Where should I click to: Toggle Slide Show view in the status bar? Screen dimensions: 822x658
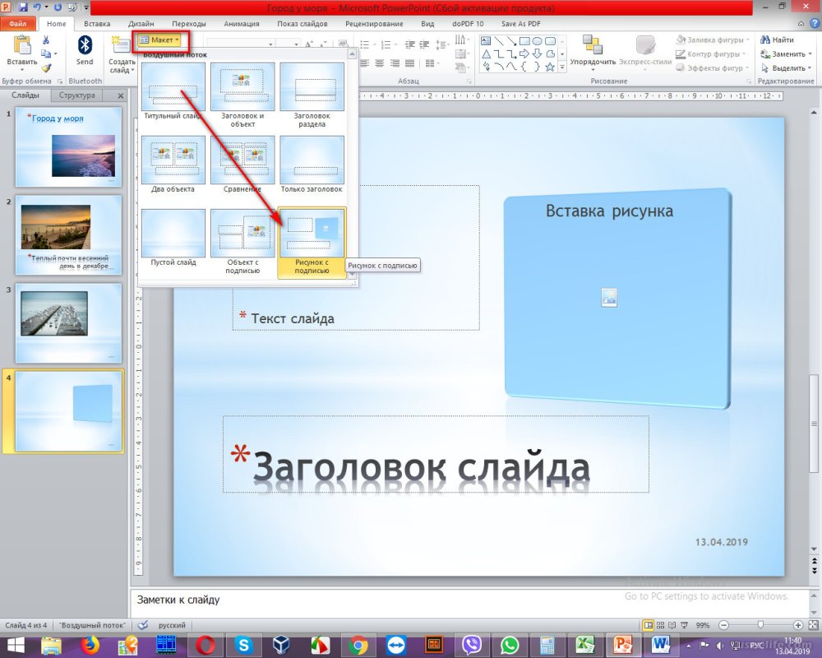[684, 625]
